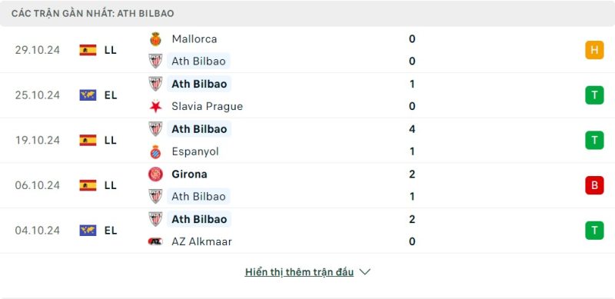615x299 pixels.
Task: Click the EL league label on 04.10.24 row
Action: [x=111, y=231]
